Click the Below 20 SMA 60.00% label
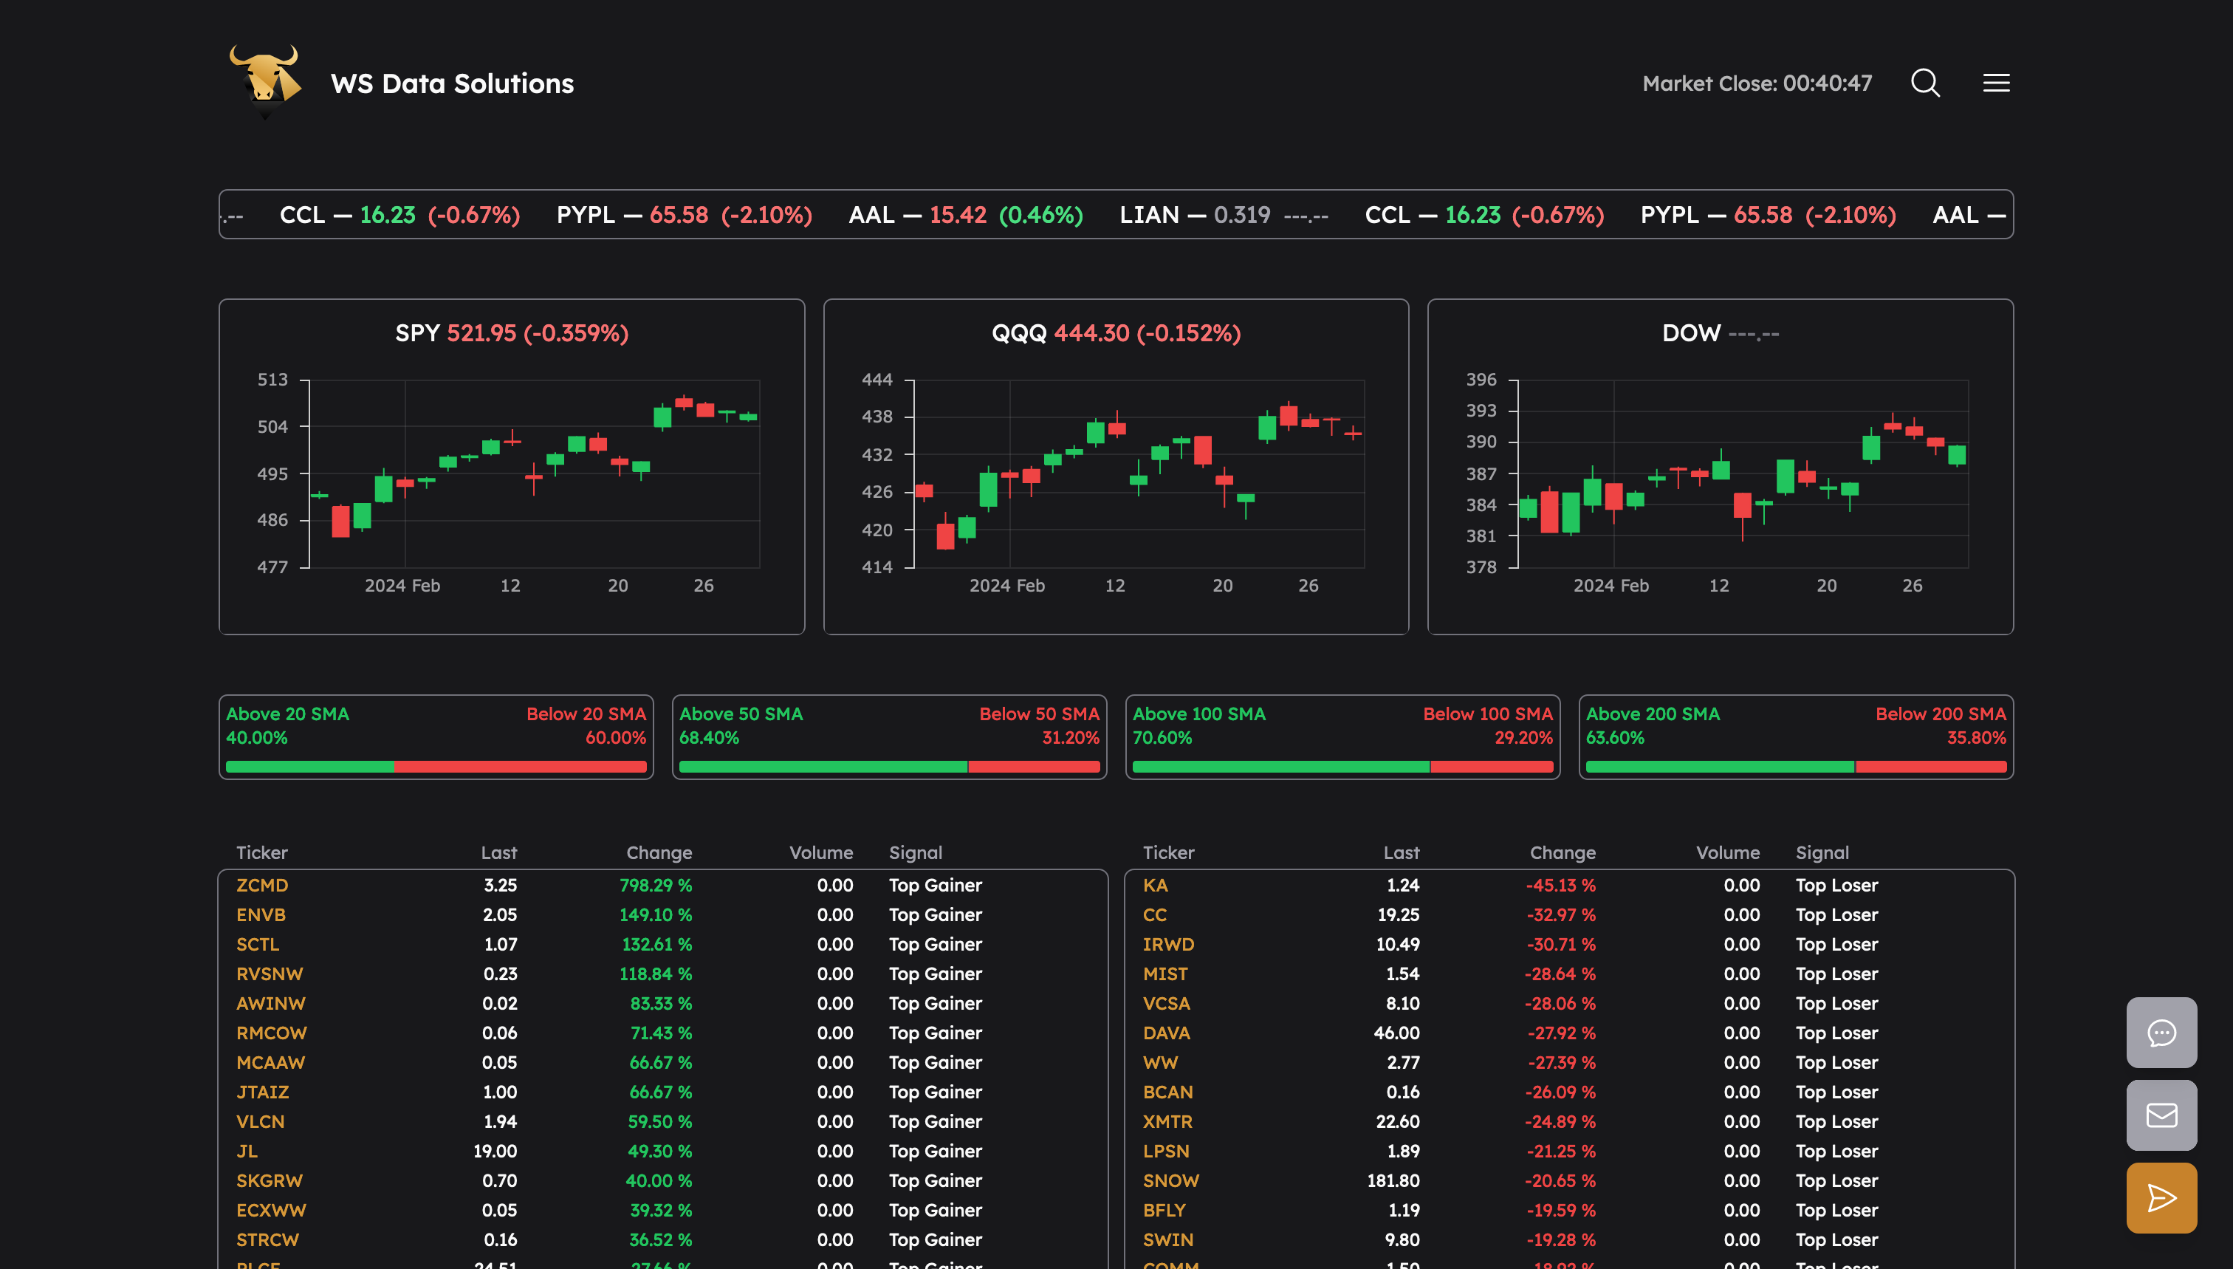2233x1269 pixels. pyautogui.click(x=586, y=726)
